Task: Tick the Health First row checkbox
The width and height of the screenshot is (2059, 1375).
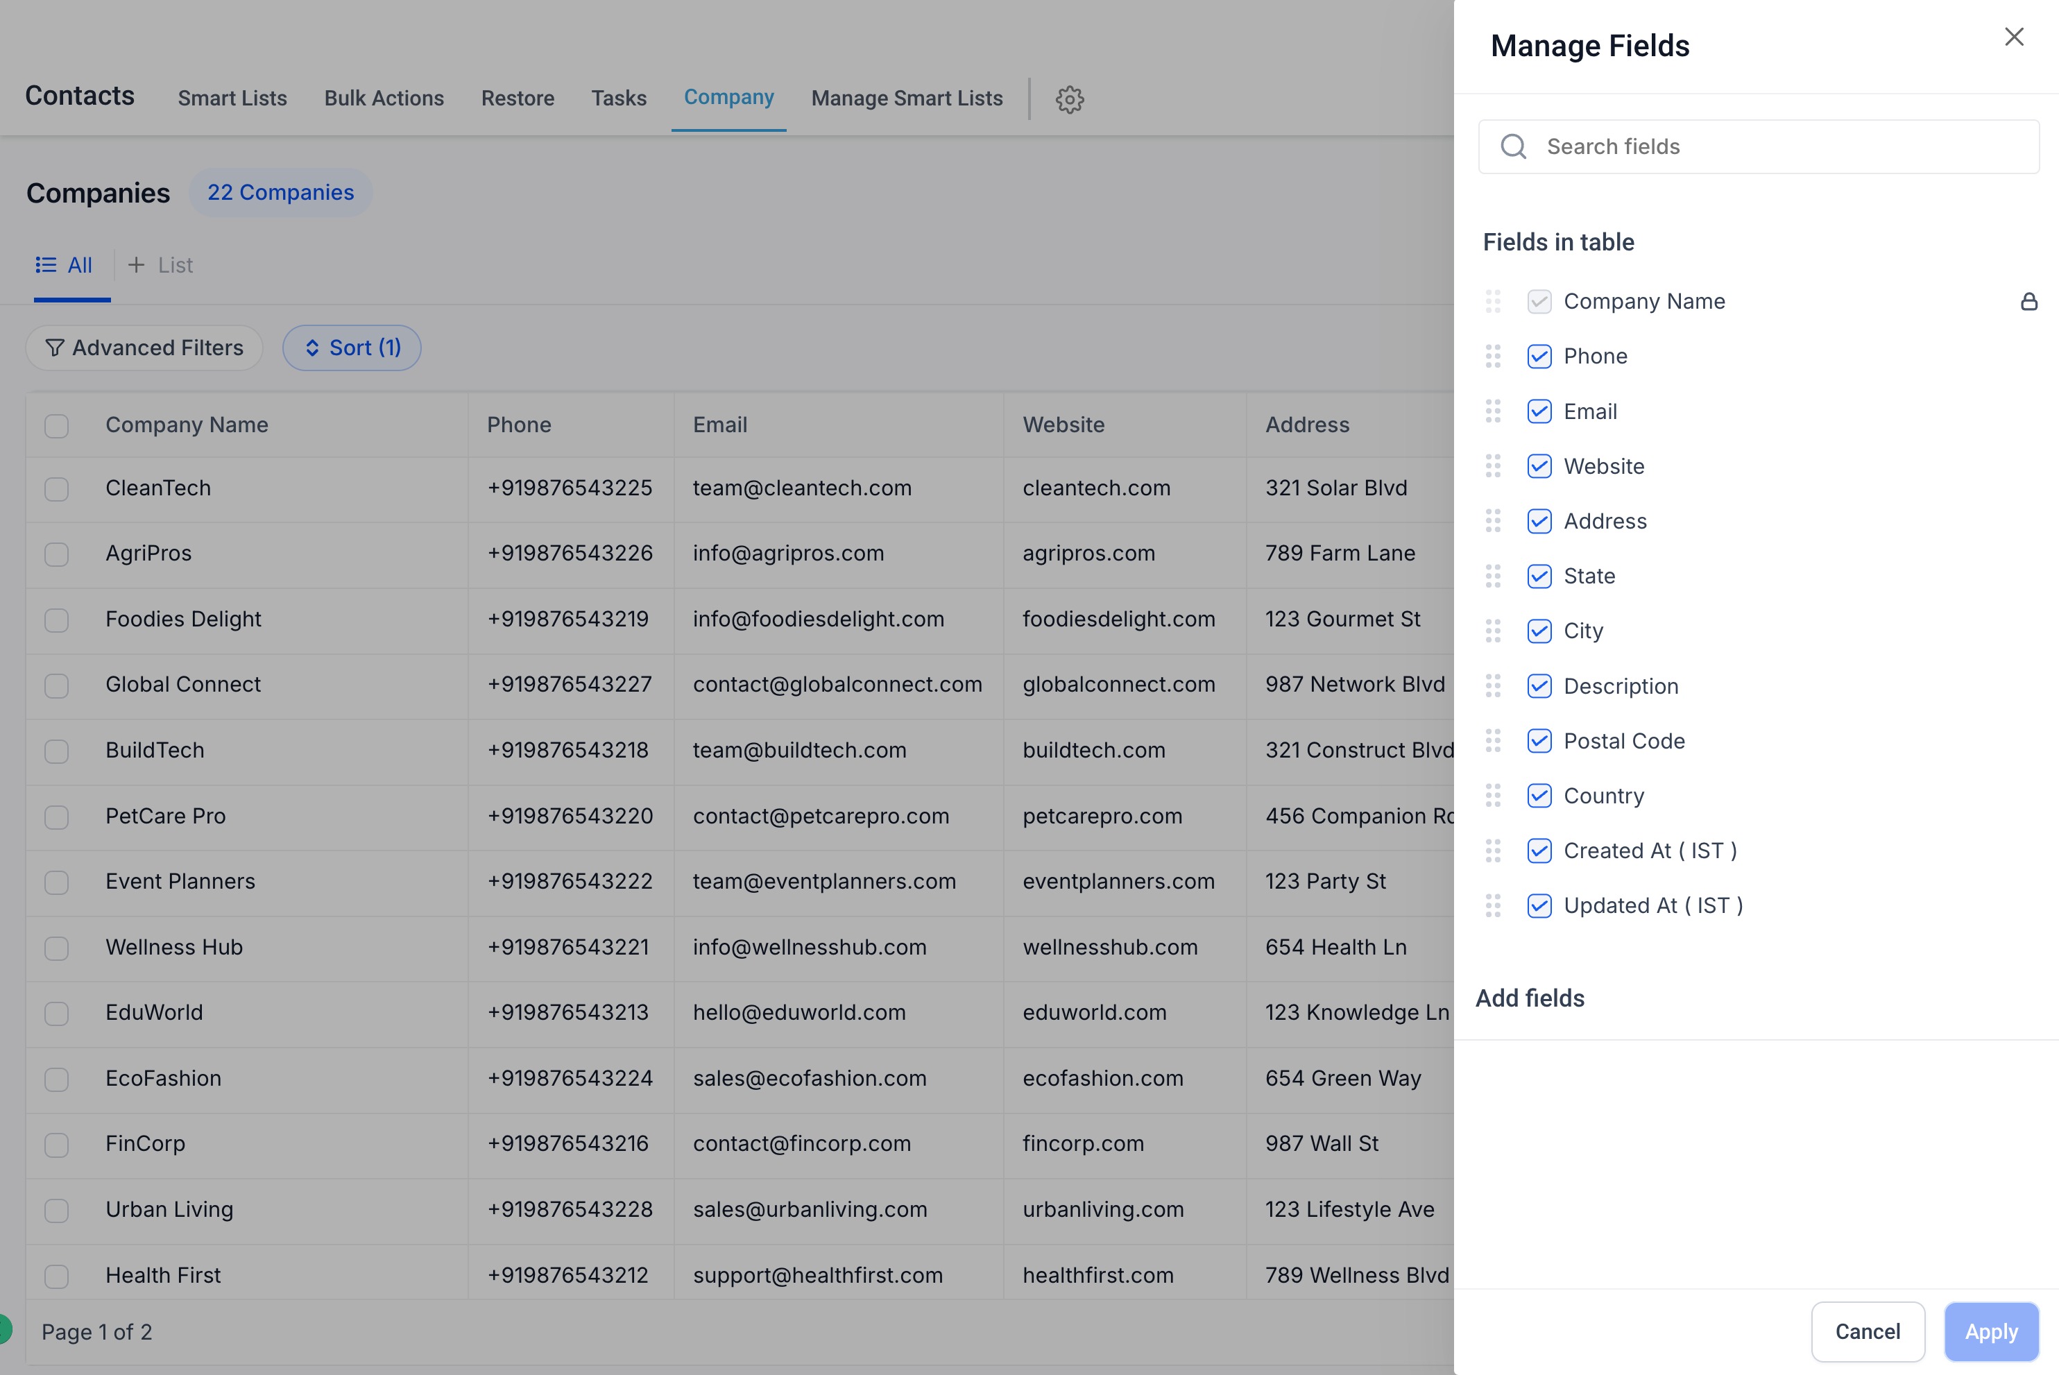Action: [x=57, y=1276]
